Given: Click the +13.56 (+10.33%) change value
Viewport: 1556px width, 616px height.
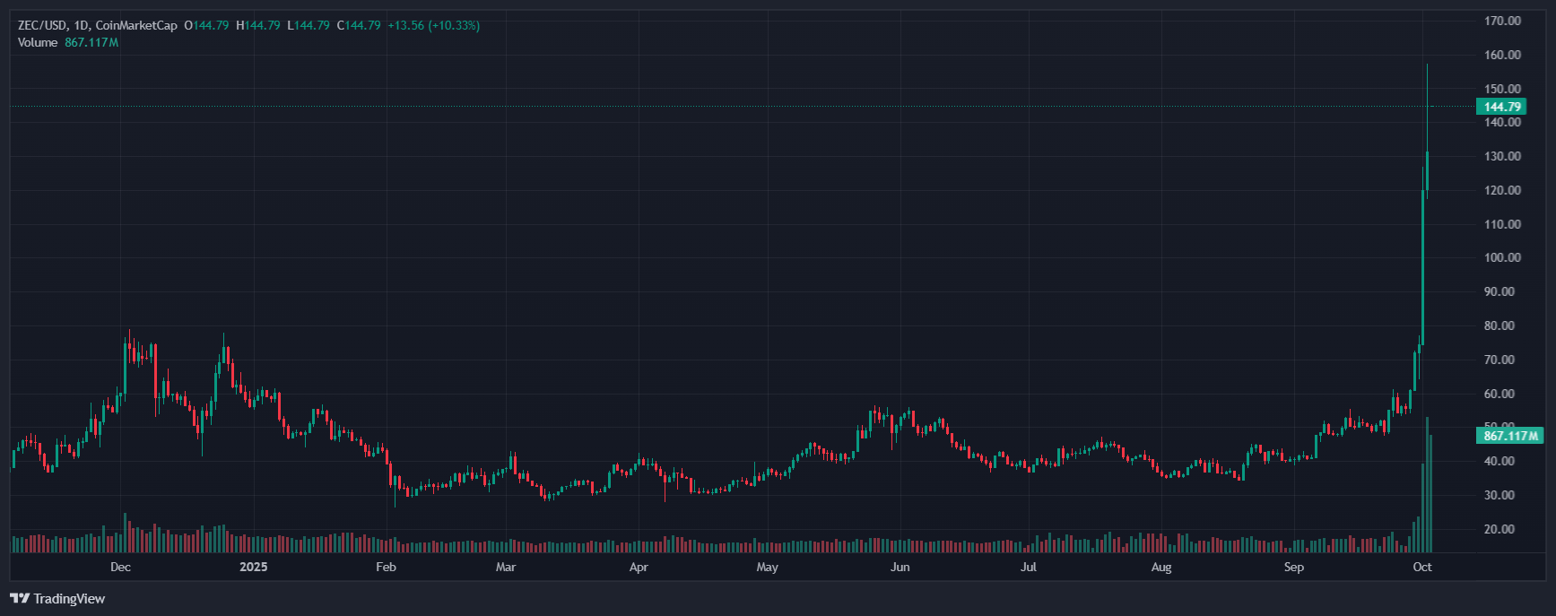Looking at the screenshot, I should click(x=433, y=26).
